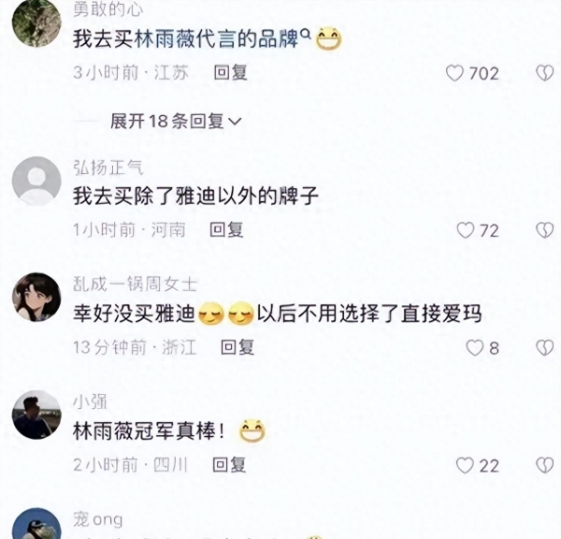This screenshot has height=539, width=561.
Task: Open username 宠ong profile
Action: [97, 519]
